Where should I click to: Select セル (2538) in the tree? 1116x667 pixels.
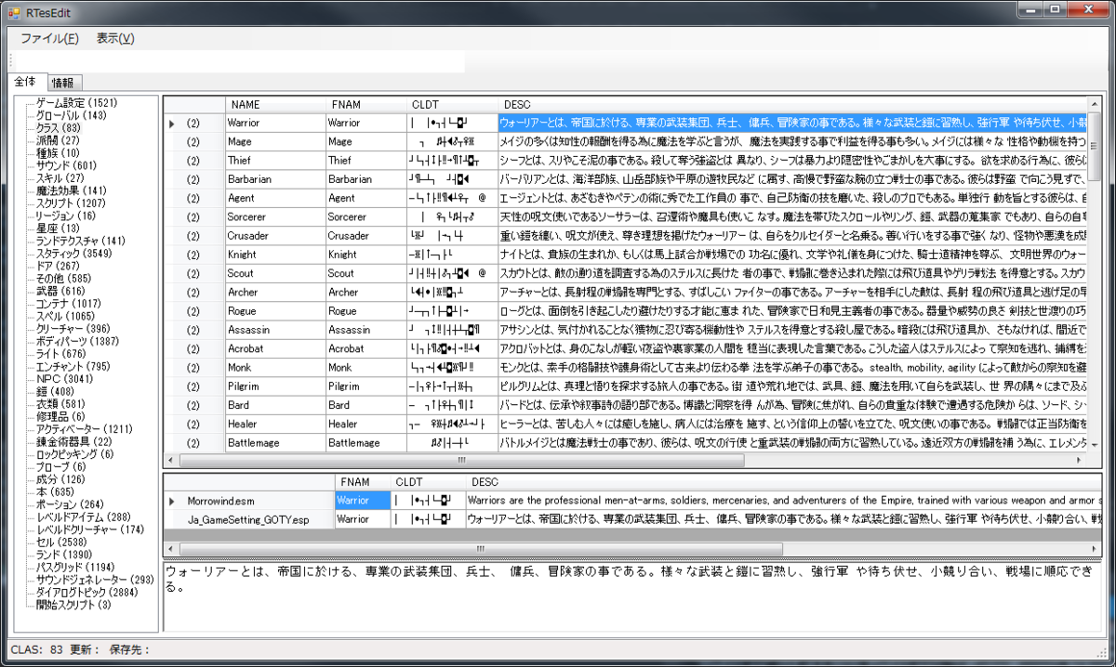[x=61, y=542]
